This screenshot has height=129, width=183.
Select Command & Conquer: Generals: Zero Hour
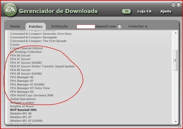point(41,34)
